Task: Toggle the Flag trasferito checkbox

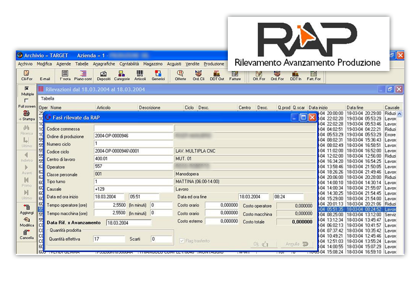Action: coord(182,241)
